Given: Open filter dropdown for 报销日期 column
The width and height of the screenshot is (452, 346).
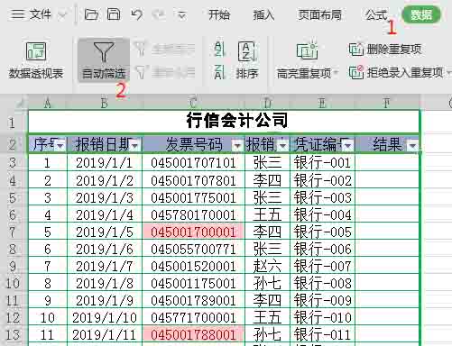Looking at the screenshot, I should pos(135,146).
